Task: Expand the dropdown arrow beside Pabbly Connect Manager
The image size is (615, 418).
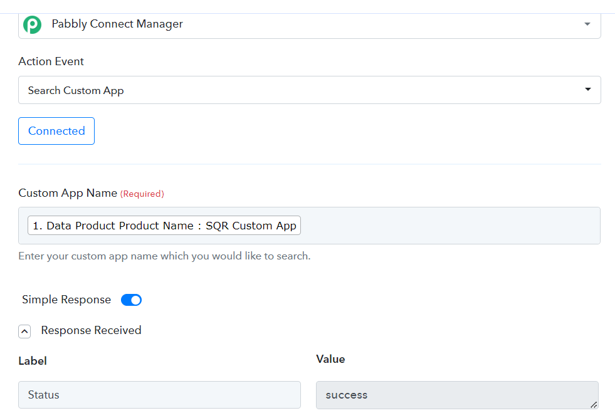Action: [587, 24]
